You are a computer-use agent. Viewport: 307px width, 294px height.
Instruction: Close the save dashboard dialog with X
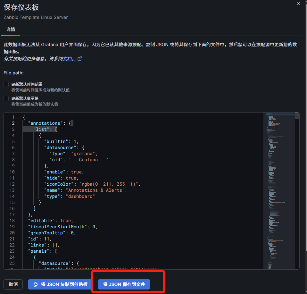(298, 4)
